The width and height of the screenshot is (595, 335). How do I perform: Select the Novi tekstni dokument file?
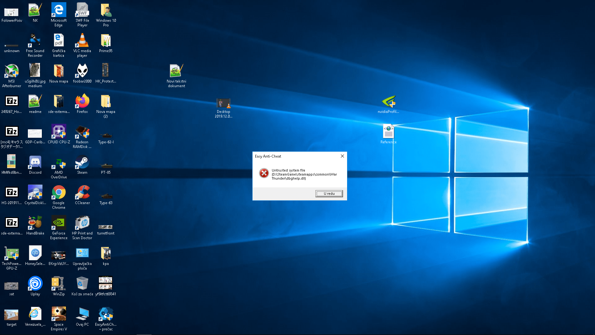[x=176, y=75]
